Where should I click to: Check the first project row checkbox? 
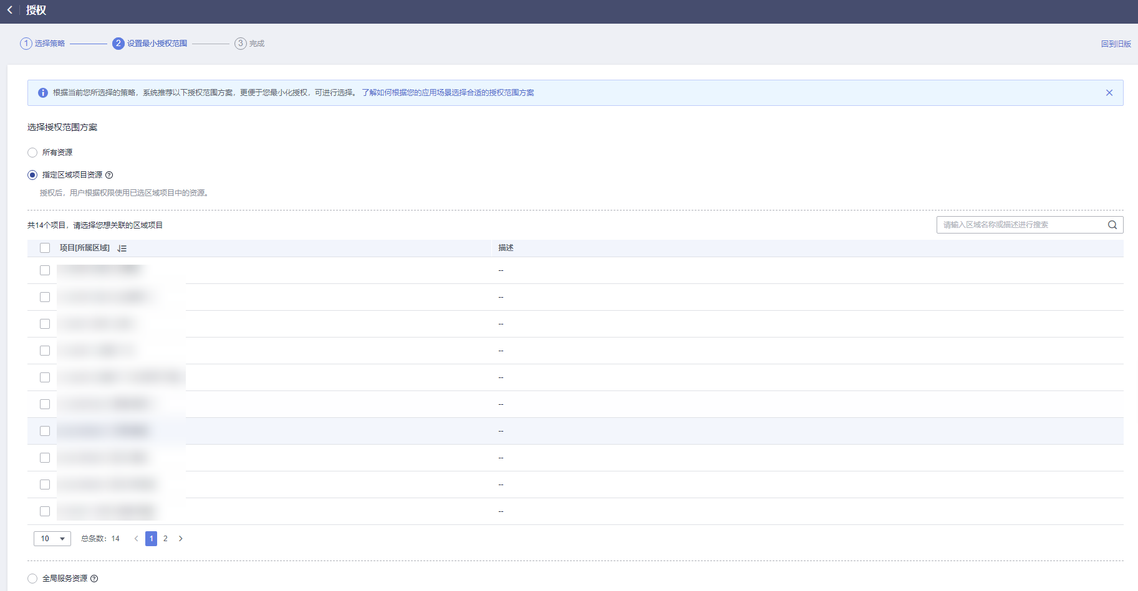(x=45, y=270)
